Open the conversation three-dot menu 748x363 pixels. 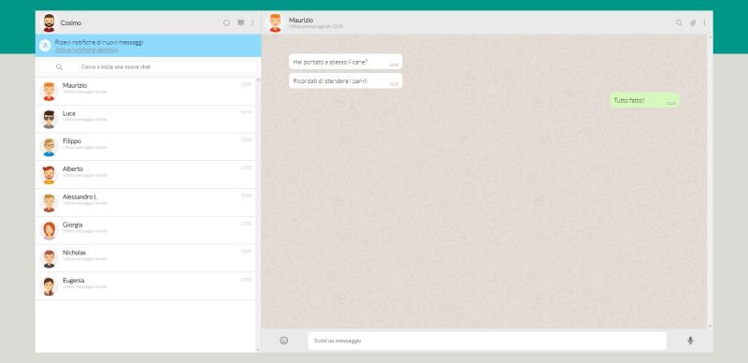click(x=704, y=23)
